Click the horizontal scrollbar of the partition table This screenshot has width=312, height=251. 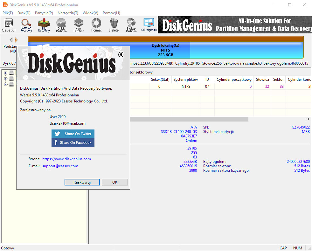point(189,119)
